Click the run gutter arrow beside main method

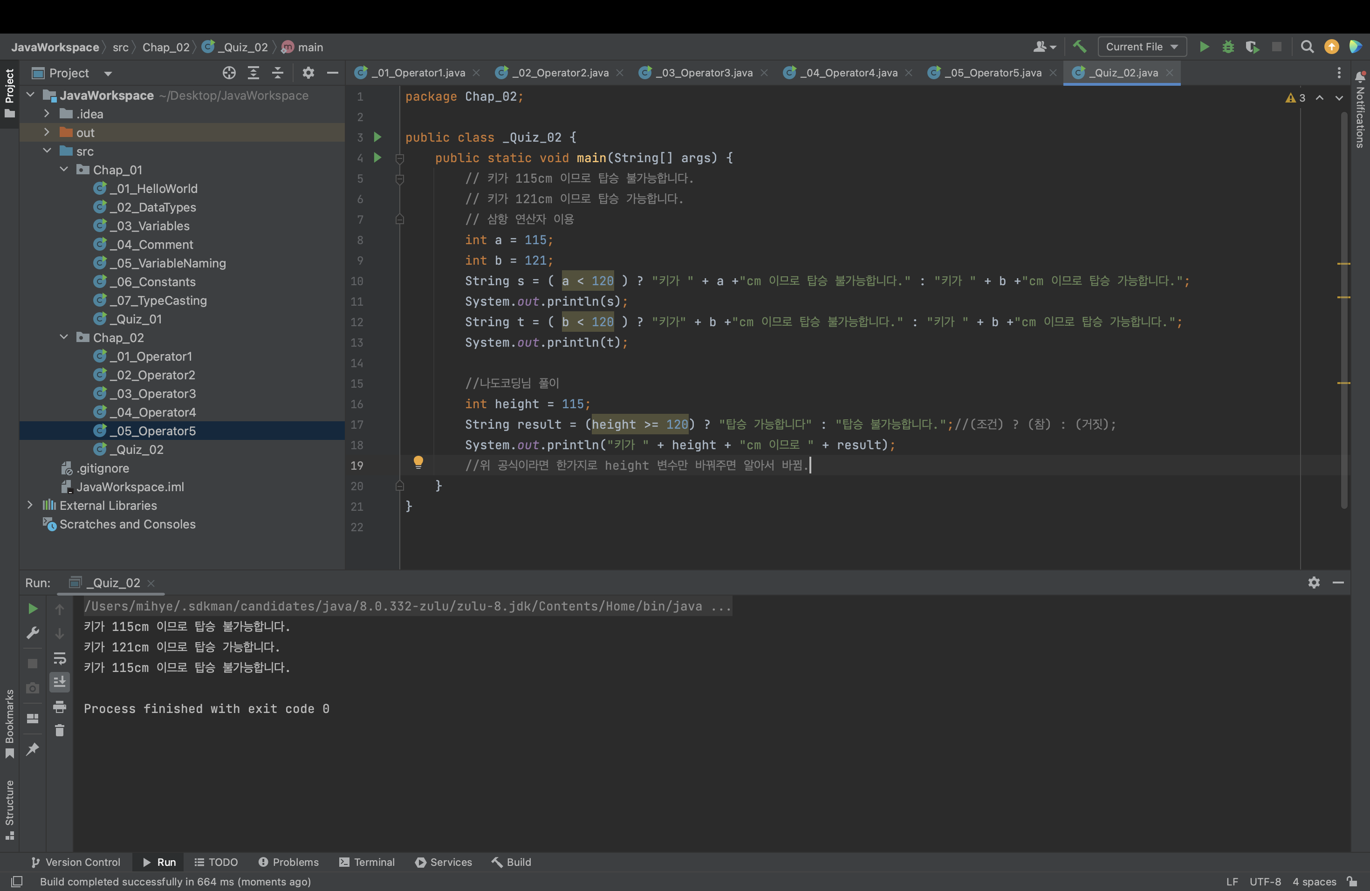[377, 157]
